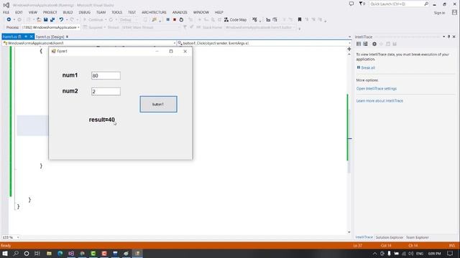Open Task View on the taskbar
This screenshot has width=460, height=258.
pos(37,253)
